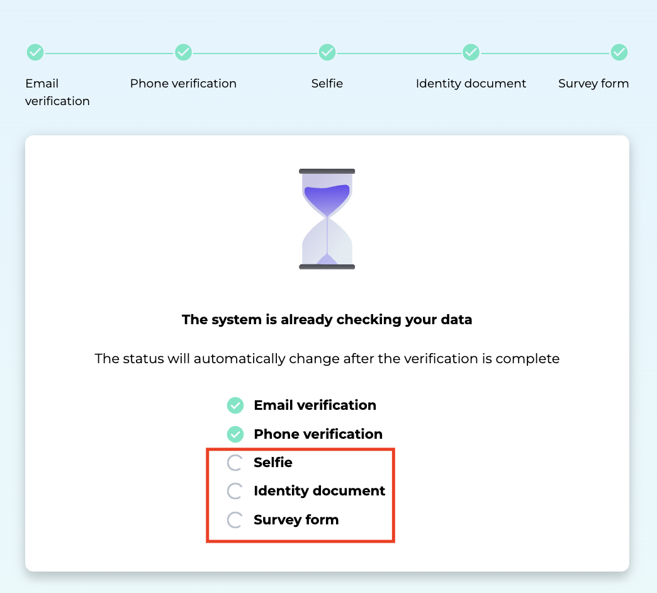Click the Identity document step checkmark in progress bar
Viewport: 657px width, 593px height.
(471, 52)
